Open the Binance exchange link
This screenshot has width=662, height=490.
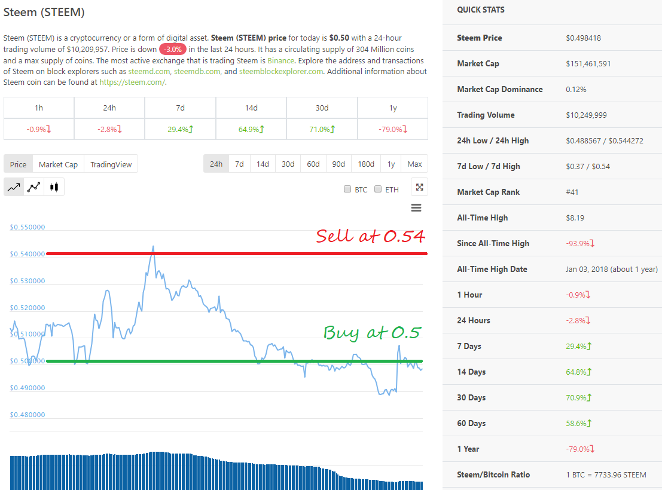pos(280,60)
